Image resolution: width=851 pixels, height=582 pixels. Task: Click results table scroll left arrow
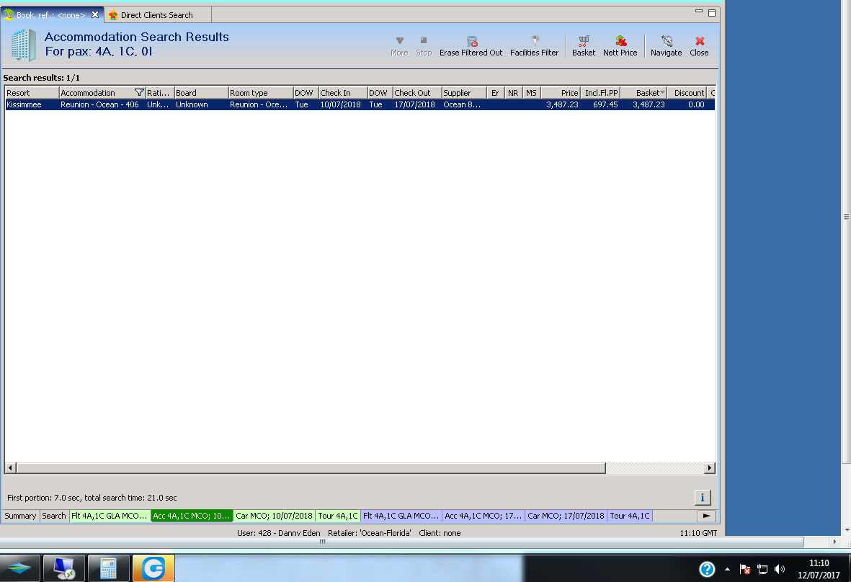click(10, 467)
